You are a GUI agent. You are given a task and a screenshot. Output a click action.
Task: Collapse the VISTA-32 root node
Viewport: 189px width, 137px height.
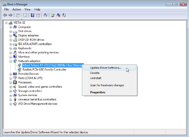pos(6,23)
